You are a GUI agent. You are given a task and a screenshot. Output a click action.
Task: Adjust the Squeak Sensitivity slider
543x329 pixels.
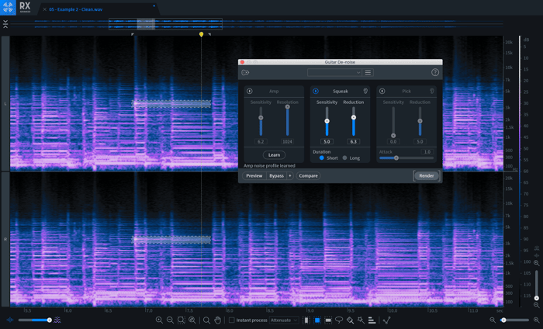click(327, 121)
